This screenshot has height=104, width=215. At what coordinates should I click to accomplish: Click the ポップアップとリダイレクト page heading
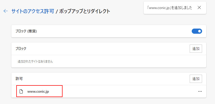coord(85,11)
